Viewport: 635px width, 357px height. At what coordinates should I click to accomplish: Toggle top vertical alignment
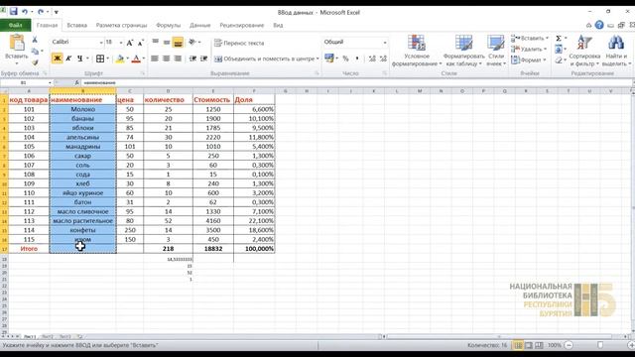[155, 42]
